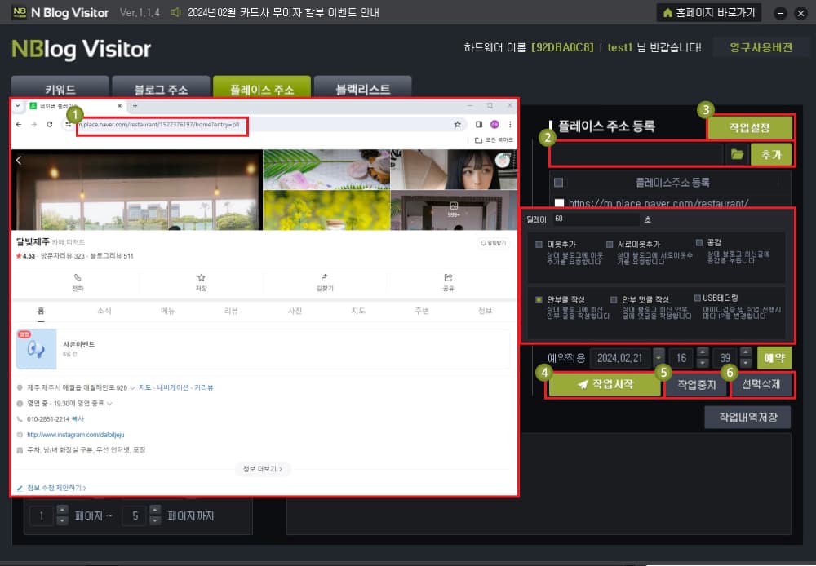The height and width of the screenshot is (566, 816).
Task: Reload the Naver Place browser page
Action: [50, 124]
